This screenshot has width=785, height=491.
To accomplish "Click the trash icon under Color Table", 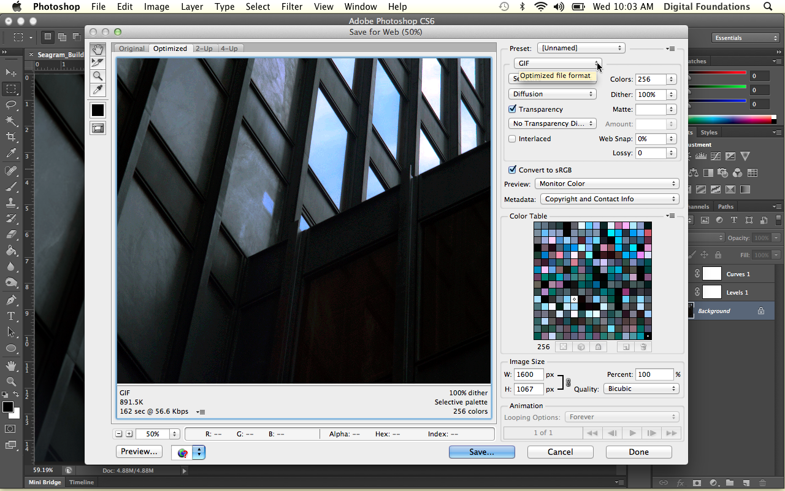I will tap(643, 347).
